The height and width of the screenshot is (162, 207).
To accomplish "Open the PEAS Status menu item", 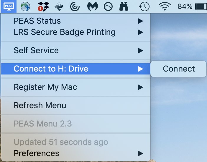I will 37,21.
